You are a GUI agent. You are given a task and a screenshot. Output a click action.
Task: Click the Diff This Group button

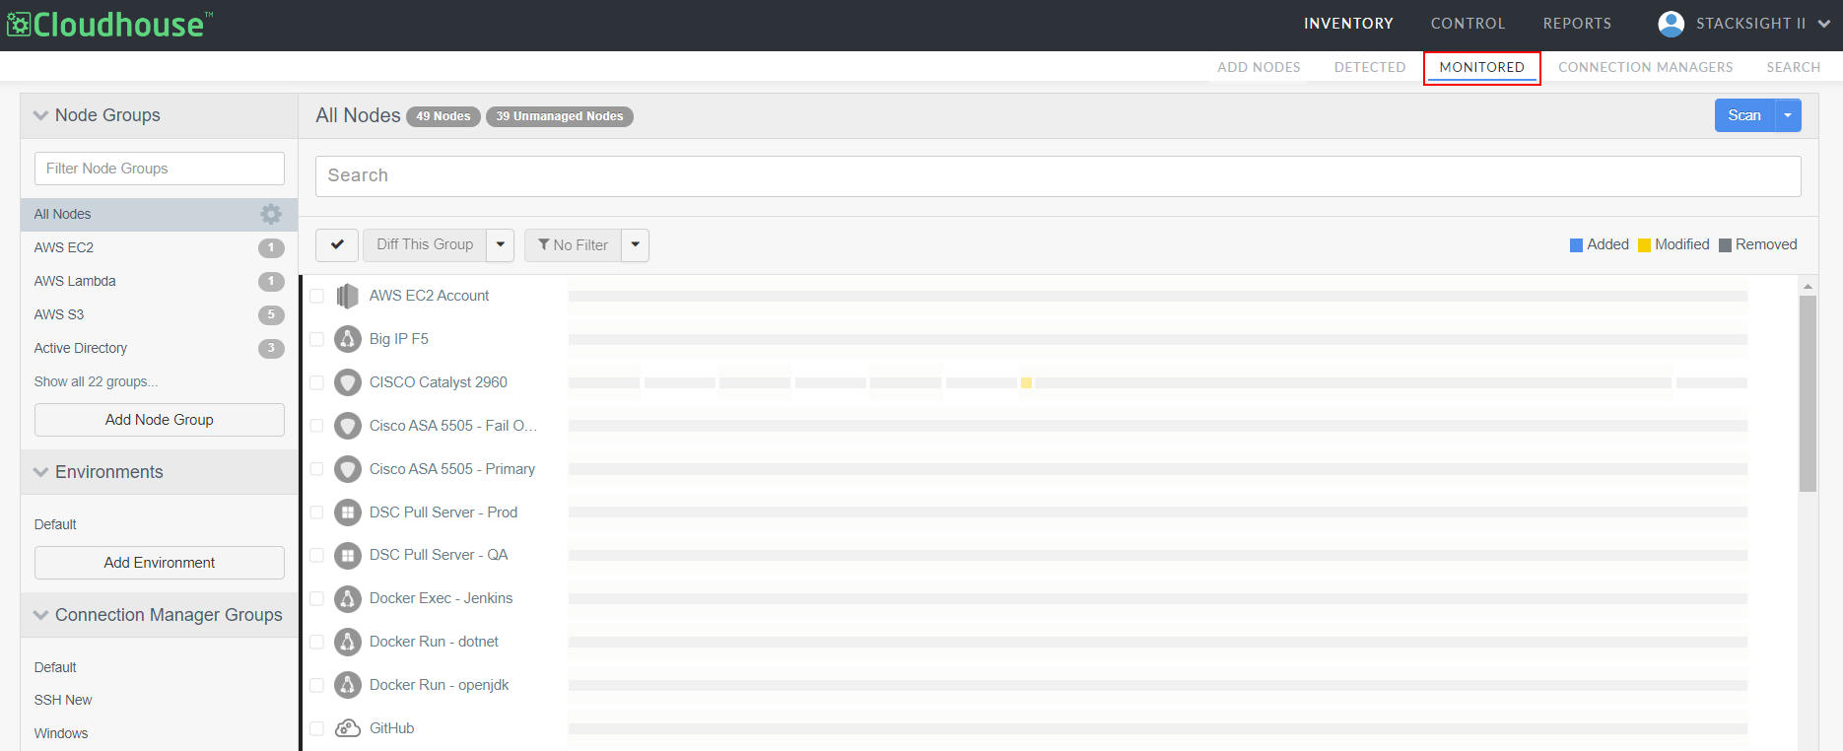tap(425, 244)
